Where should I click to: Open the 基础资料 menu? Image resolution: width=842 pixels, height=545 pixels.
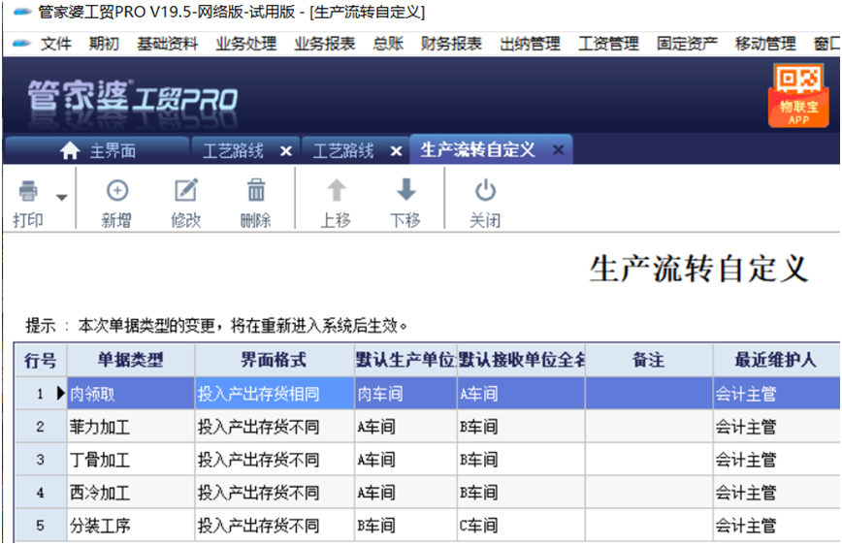coord(168,44)
